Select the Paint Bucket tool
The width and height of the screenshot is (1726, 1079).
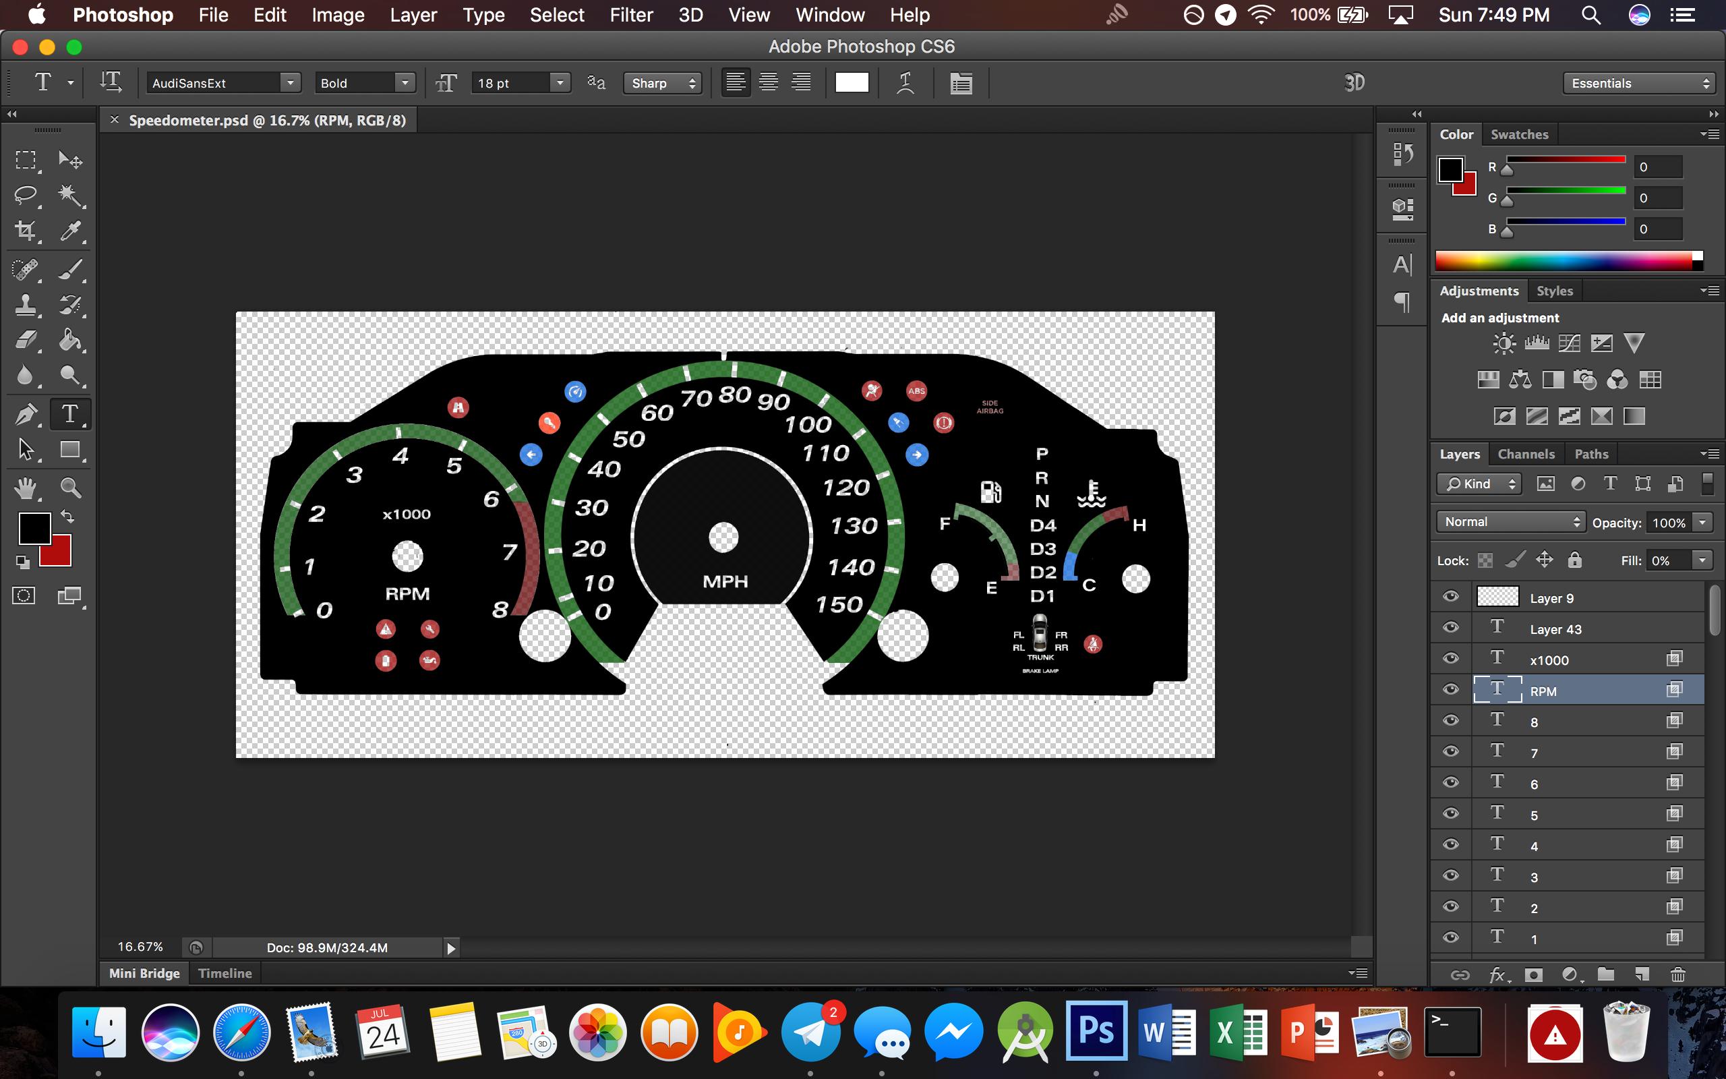tap(70, 341)
